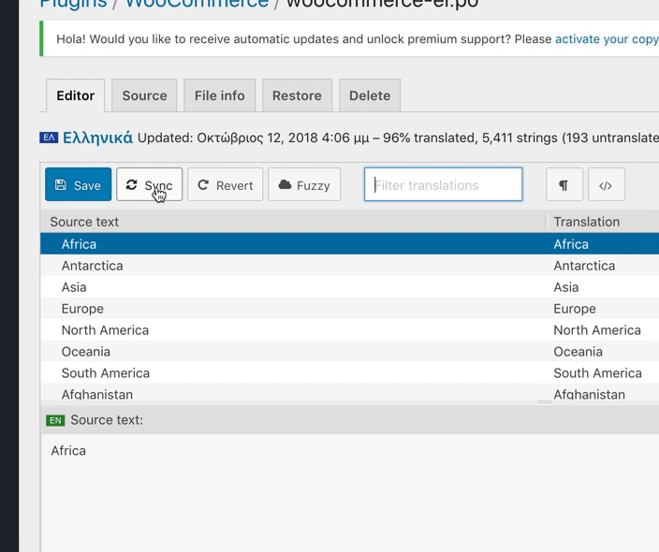Toggle invisible characters paragraph icon
The image size is (659, 552).
click(564, 184)
